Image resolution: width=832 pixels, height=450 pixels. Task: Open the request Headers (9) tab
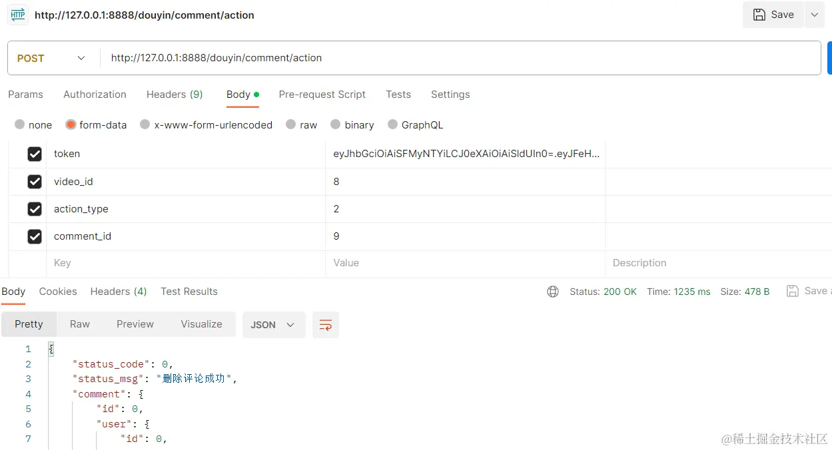[175, 95]
